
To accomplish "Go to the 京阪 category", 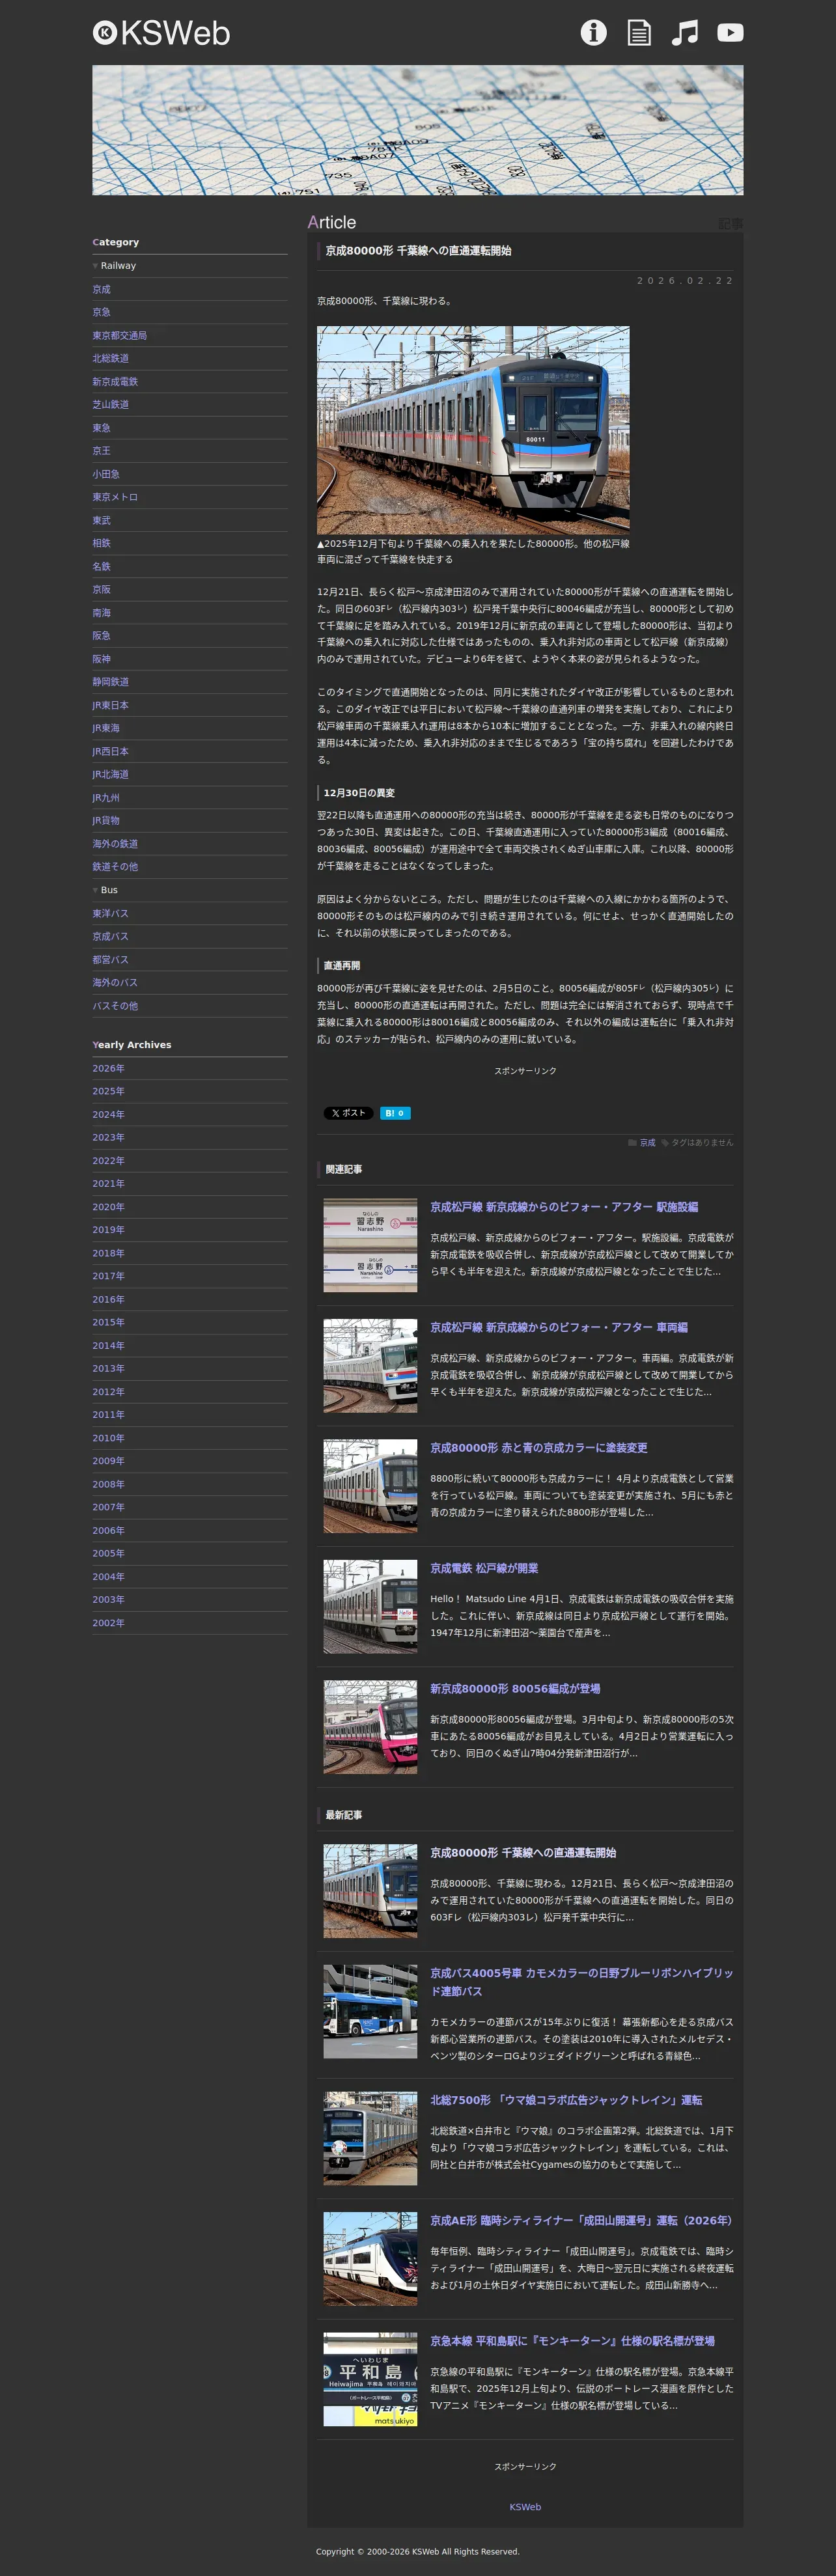I will [102, 589].
